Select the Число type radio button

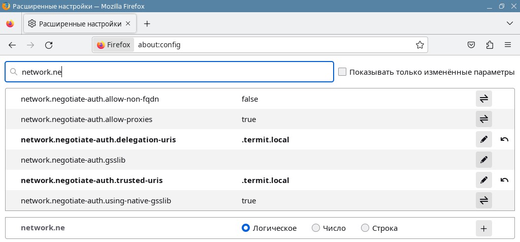(316, 228)
